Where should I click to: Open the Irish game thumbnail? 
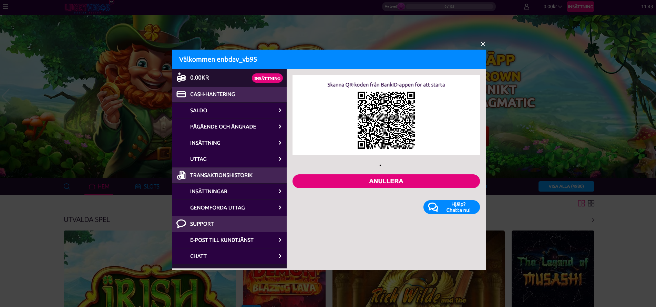(x=150, y=269)
